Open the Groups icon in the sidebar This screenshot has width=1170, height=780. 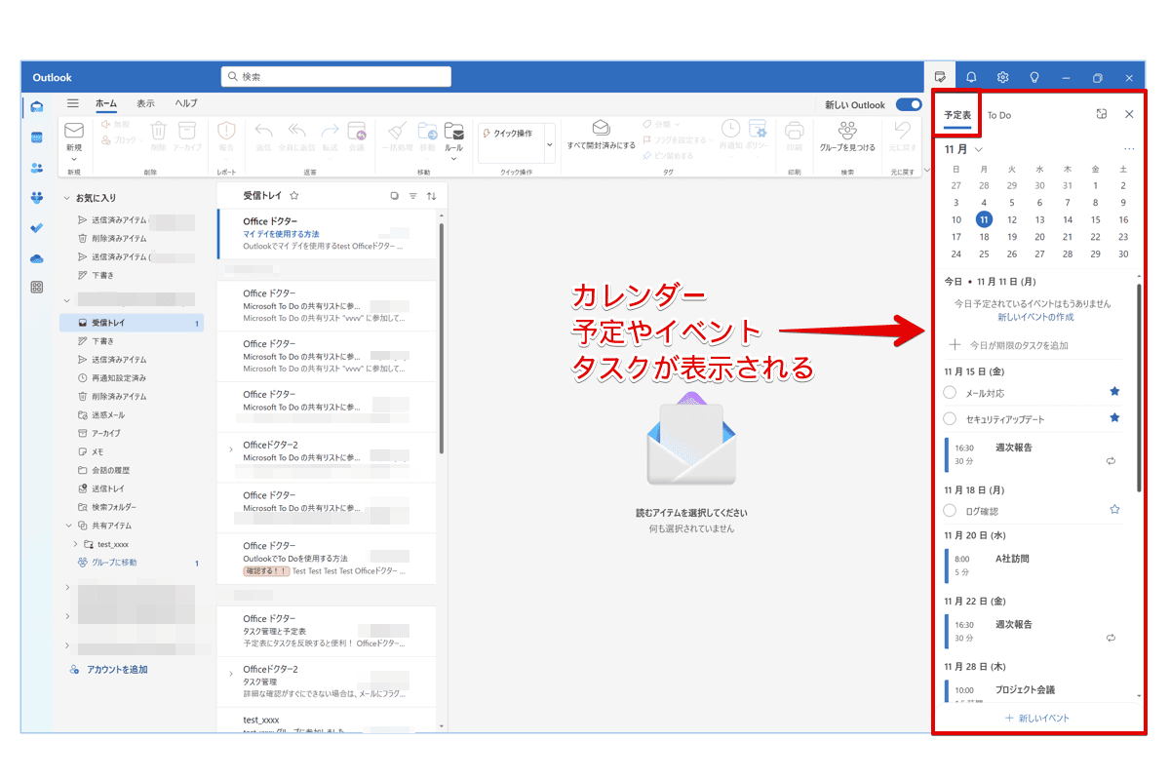(x=37, y=198)
